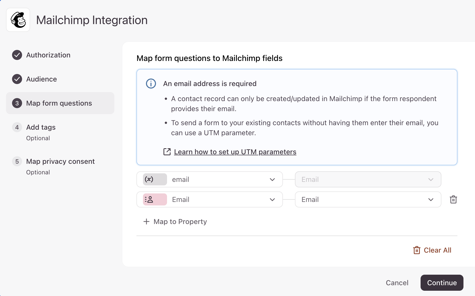The image size is (475, 296).
Task: Go to the Add tags step
Action: 41,127
